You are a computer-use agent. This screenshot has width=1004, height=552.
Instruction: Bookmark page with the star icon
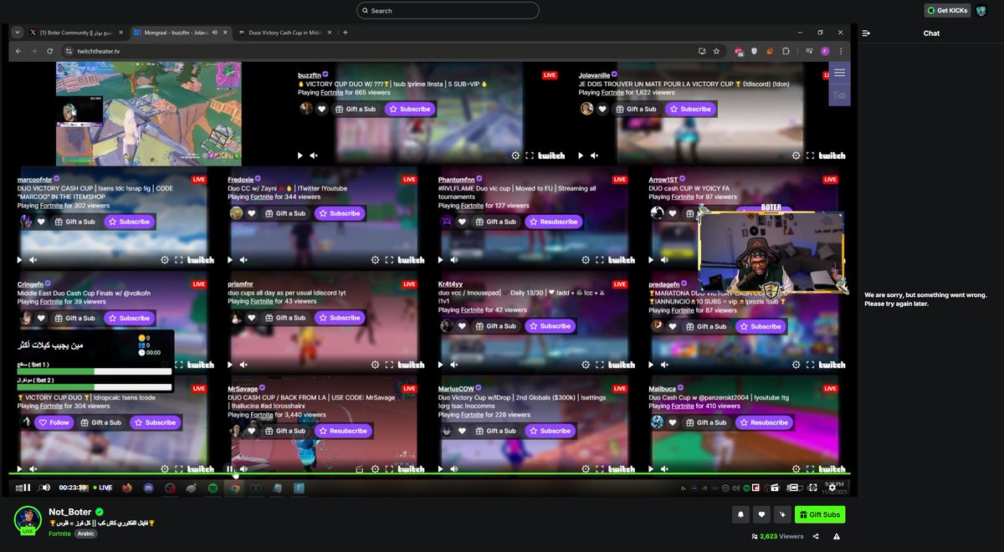click(x=717, y=51)
